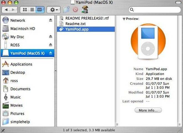Viewport: 183px width, 133px height.
Task: Focus the Finder search field
Action: (x=155, y=10)
